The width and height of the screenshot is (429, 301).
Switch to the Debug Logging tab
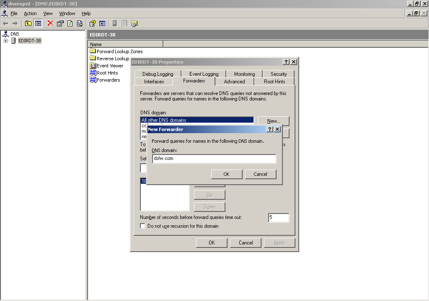[x=158, y=74]
